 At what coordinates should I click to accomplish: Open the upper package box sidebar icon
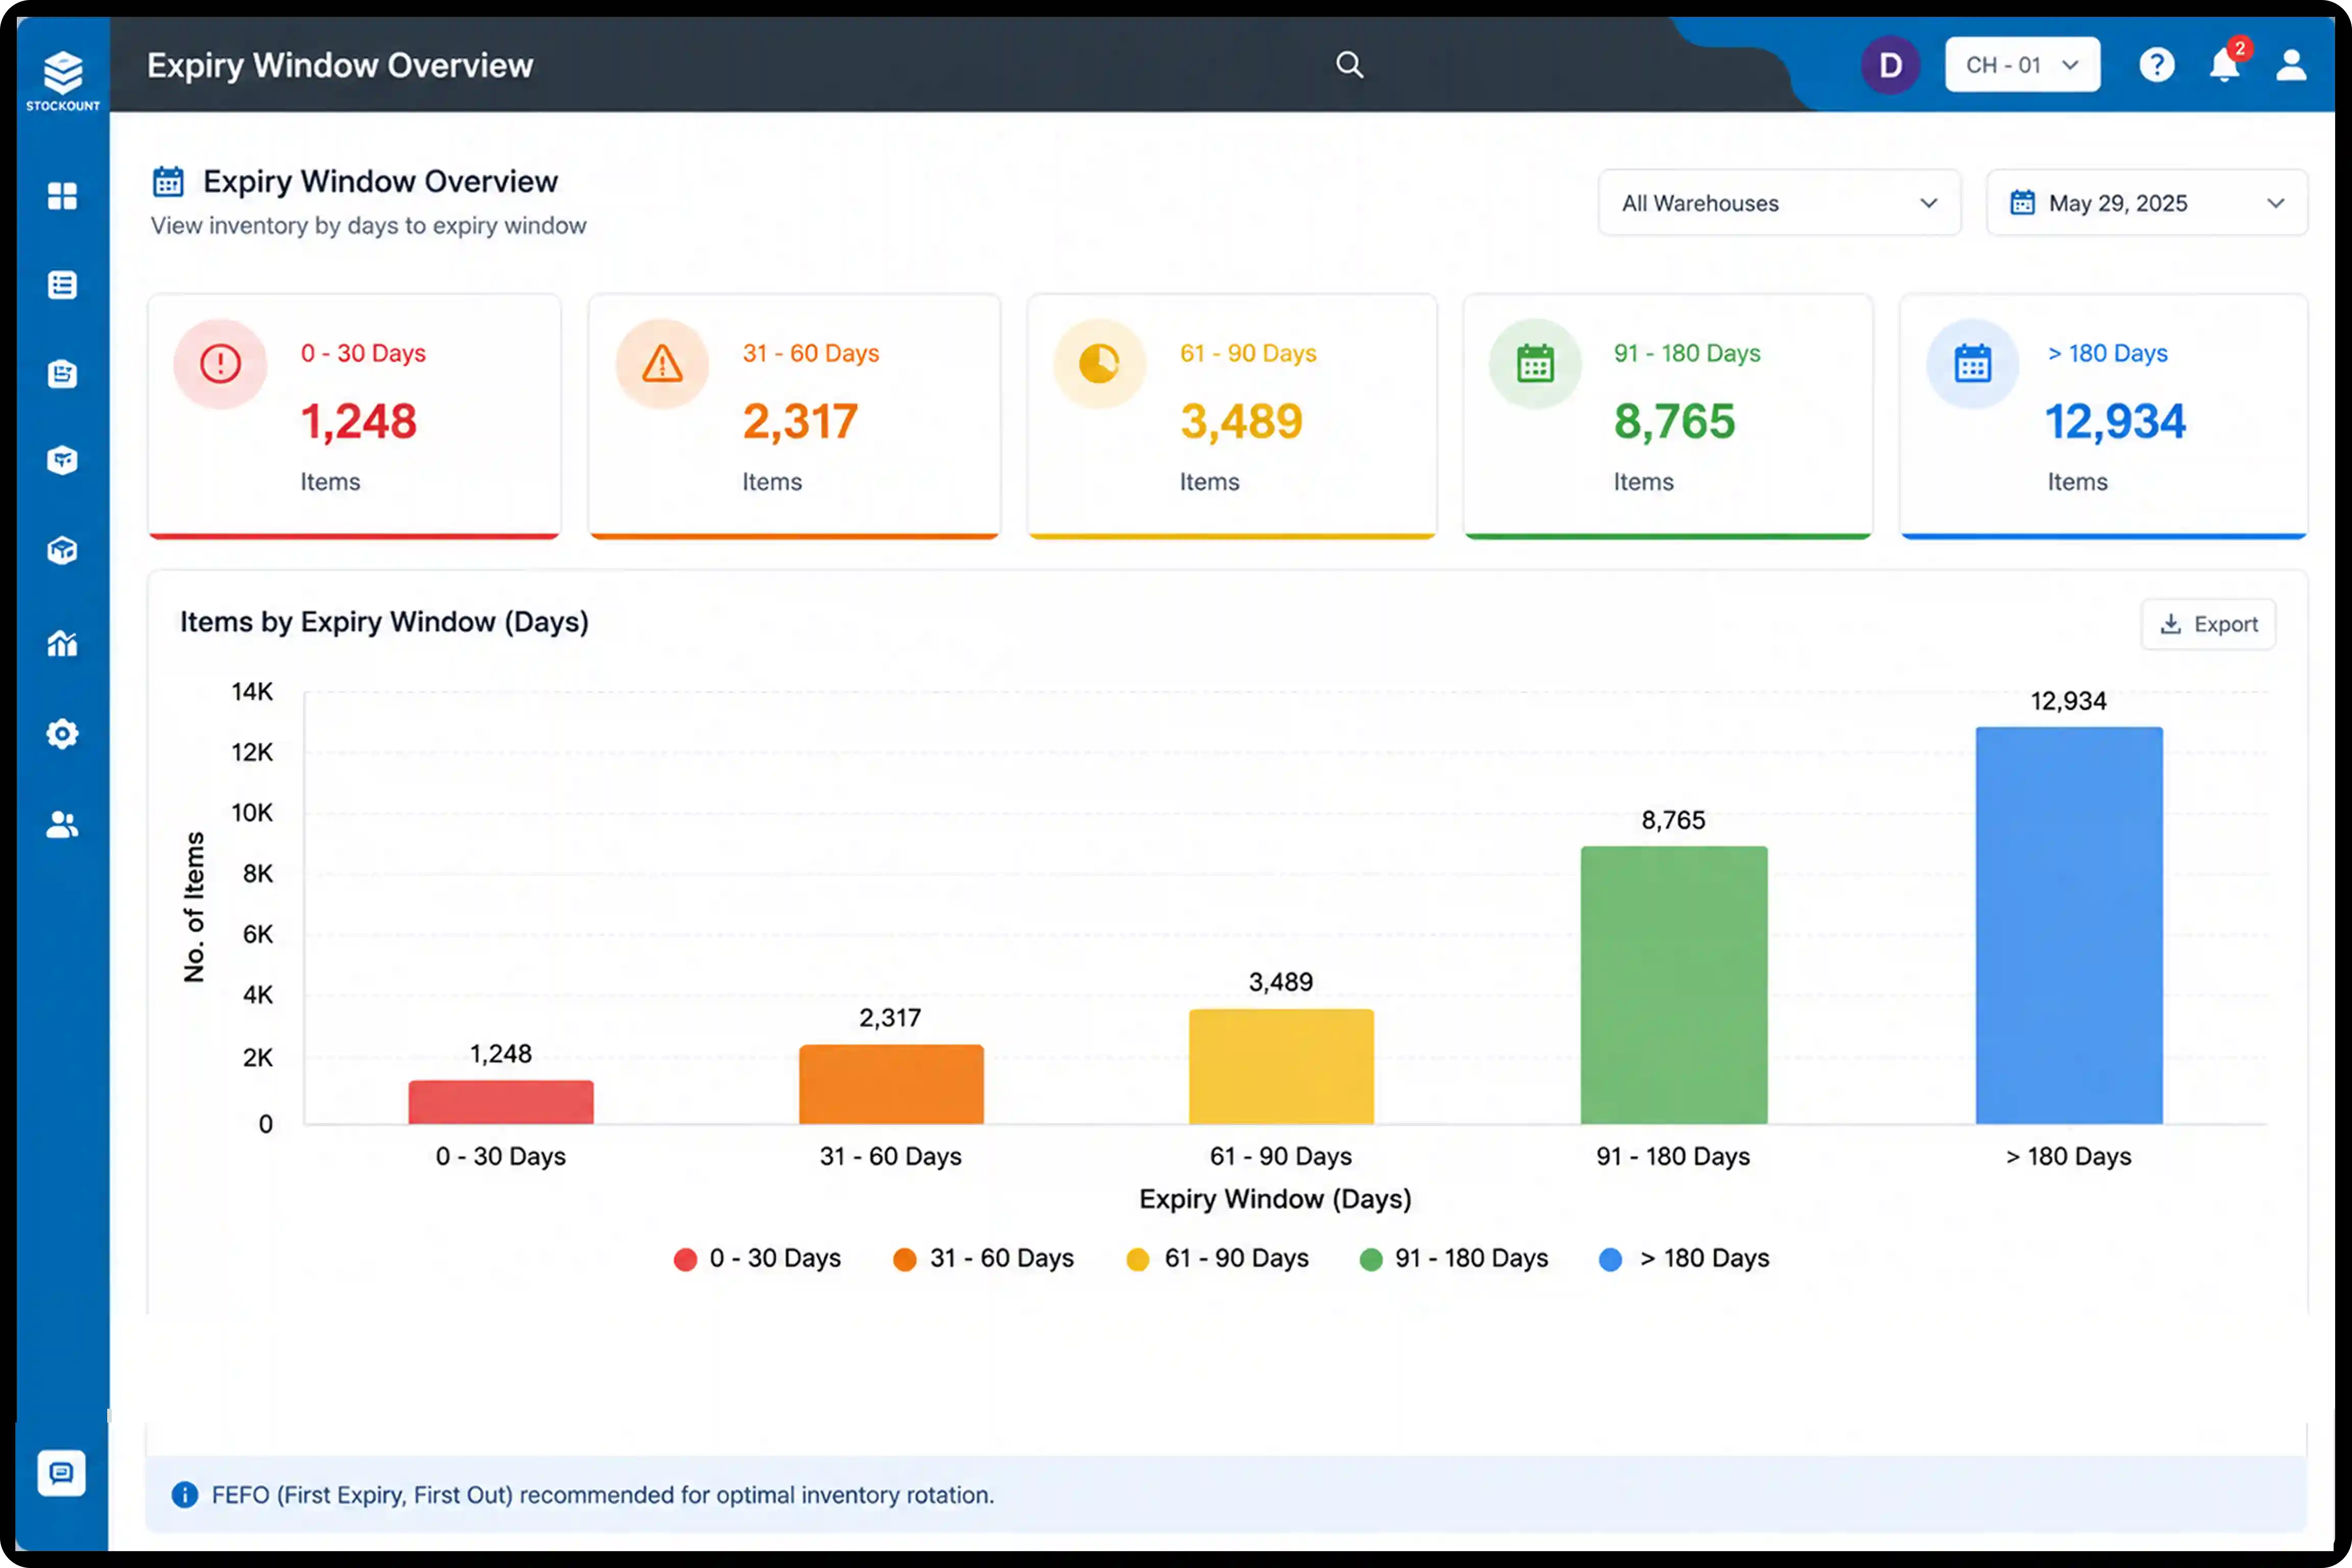click(62, 461)
